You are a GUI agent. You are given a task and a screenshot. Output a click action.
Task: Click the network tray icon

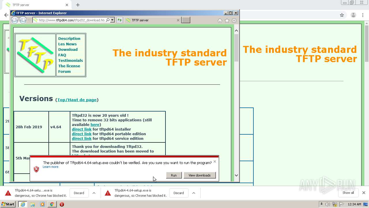[x=335, y=204]
